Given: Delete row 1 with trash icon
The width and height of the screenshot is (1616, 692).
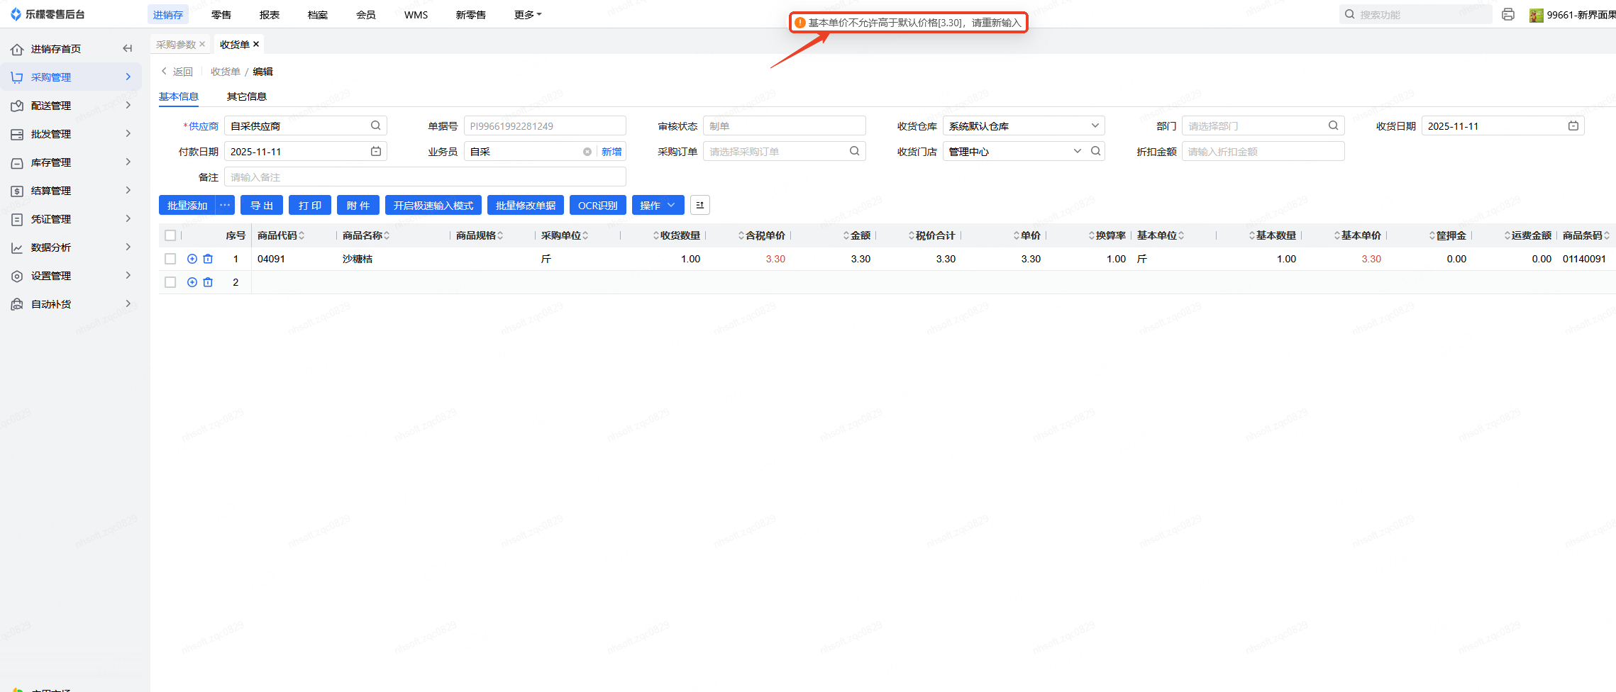Looking at the screenshot, I should 208,259.
